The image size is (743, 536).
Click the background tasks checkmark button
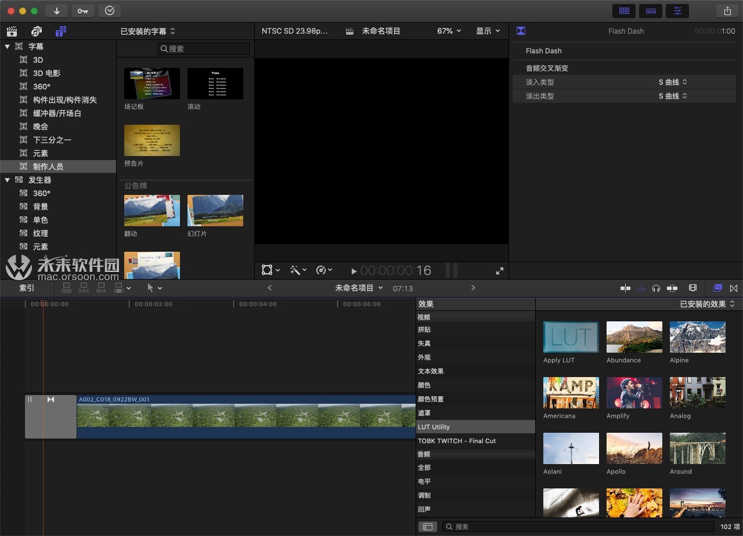(x=110, y=10)
